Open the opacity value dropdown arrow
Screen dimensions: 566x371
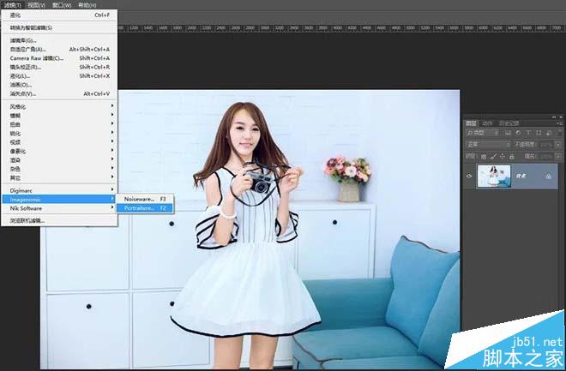[558, 145]
